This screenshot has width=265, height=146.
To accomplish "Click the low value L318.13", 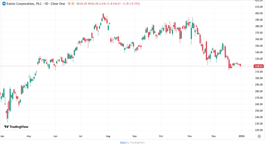I will pyautogui.click(x=105, y=4).
